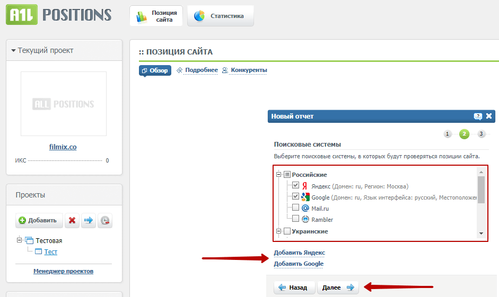Viewport: 499px width, 297px height.
Task: Open the Тест project in tree
Action: point(50,252)
